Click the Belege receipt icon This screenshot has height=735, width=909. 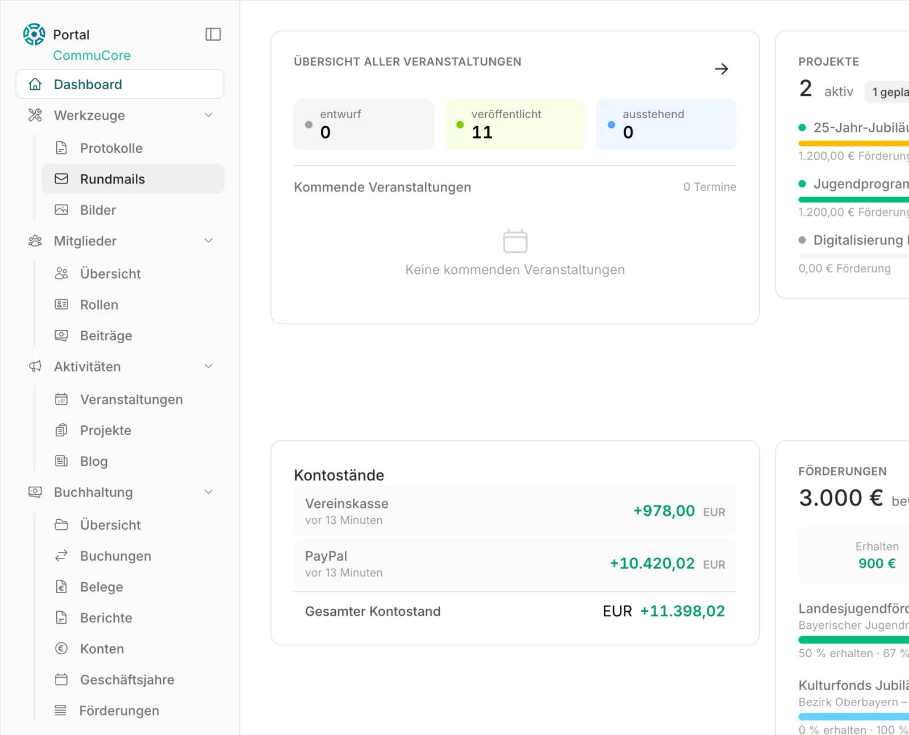point(61,587)
